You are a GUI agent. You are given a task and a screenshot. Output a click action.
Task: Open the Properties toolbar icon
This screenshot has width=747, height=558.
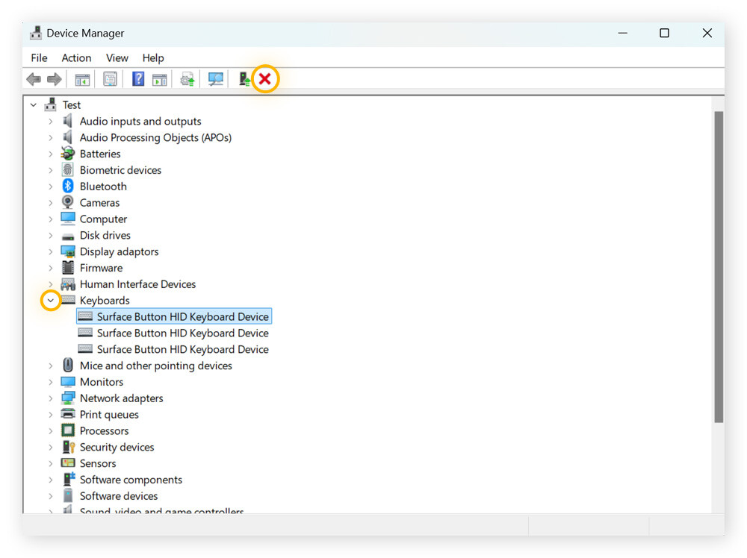[111, 79]
